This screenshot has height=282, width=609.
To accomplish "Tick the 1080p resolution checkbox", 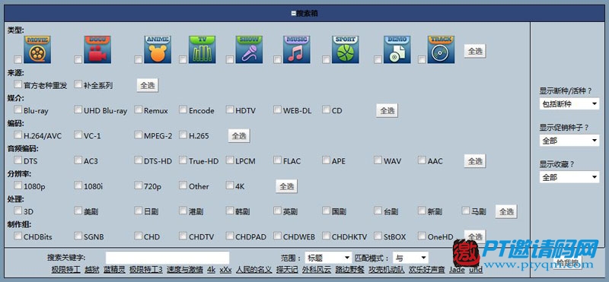I will [x=18, y=185].
